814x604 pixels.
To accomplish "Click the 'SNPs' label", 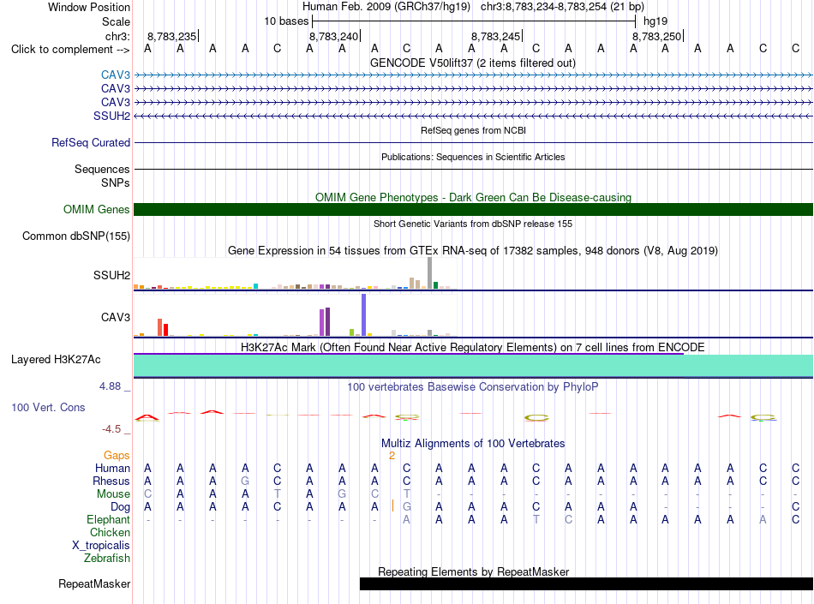I will 116,182.
